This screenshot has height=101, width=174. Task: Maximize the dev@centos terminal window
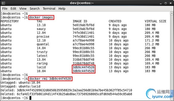[166, 3]
